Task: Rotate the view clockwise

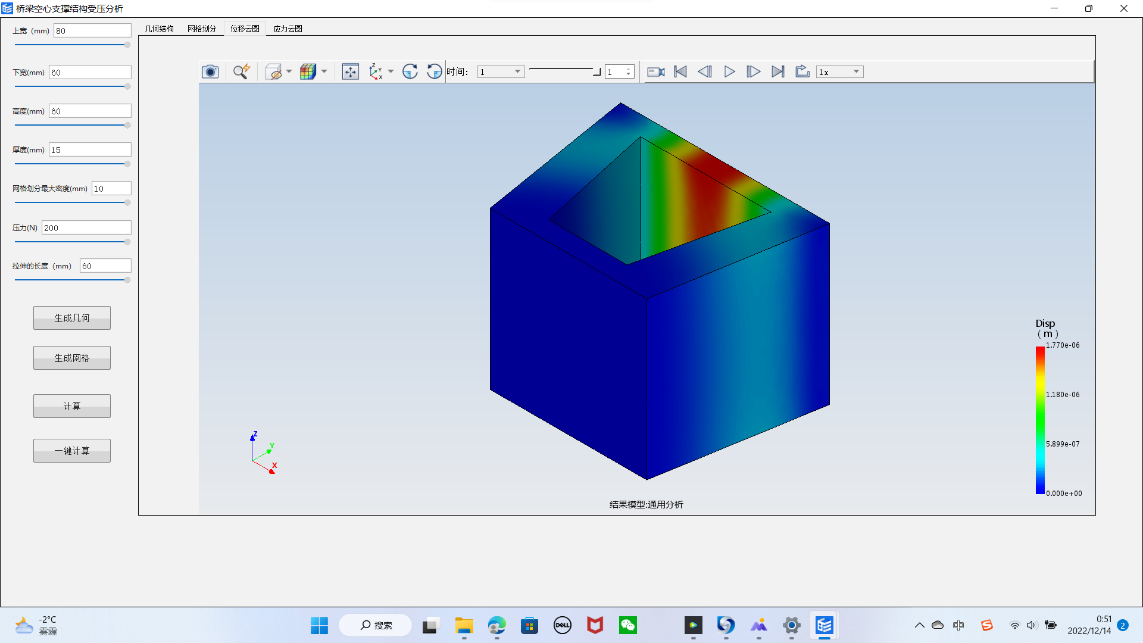Action: tap(410, 72)
